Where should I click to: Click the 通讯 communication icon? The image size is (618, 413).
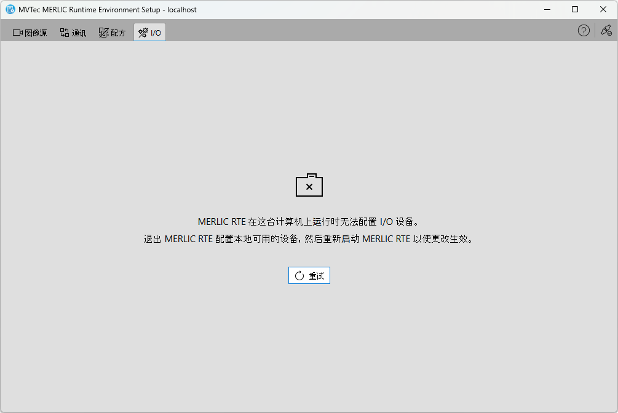64,32
